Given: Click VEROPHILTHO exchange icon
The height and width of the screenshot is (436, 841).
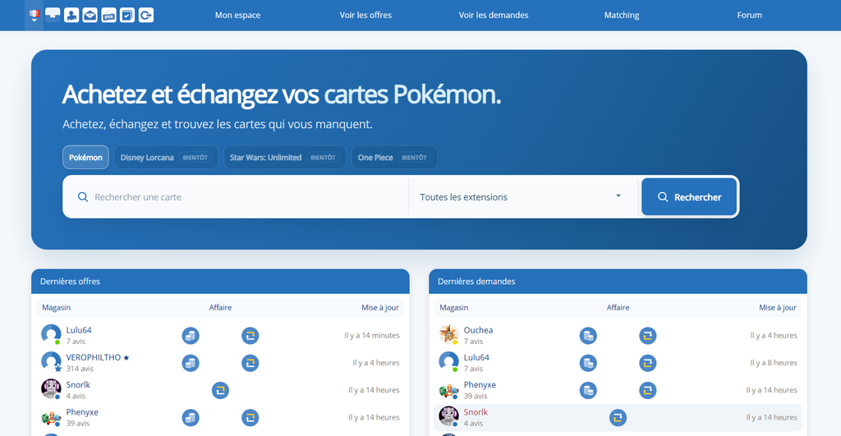Looking at the screenshot, I should pos(250,363).
